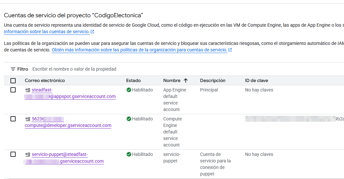
Task: Click the green Habilitado check for servicio-puppet
Action: pos(129,154)
